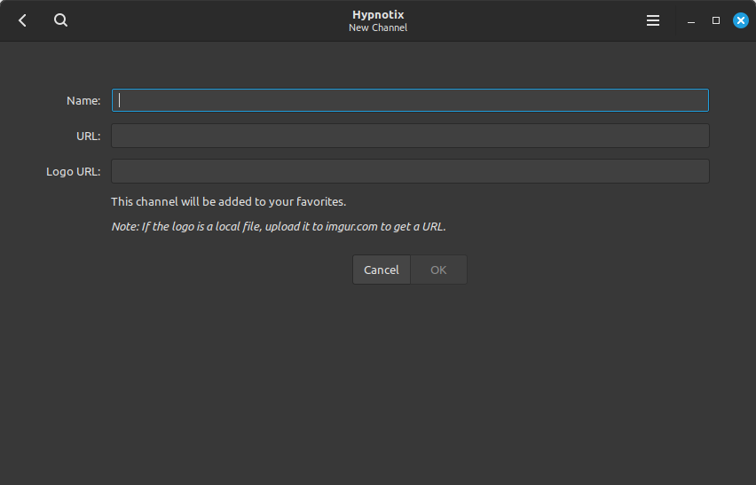Close the Hypnotix window

pyautogui.click(x=741, y=20)
